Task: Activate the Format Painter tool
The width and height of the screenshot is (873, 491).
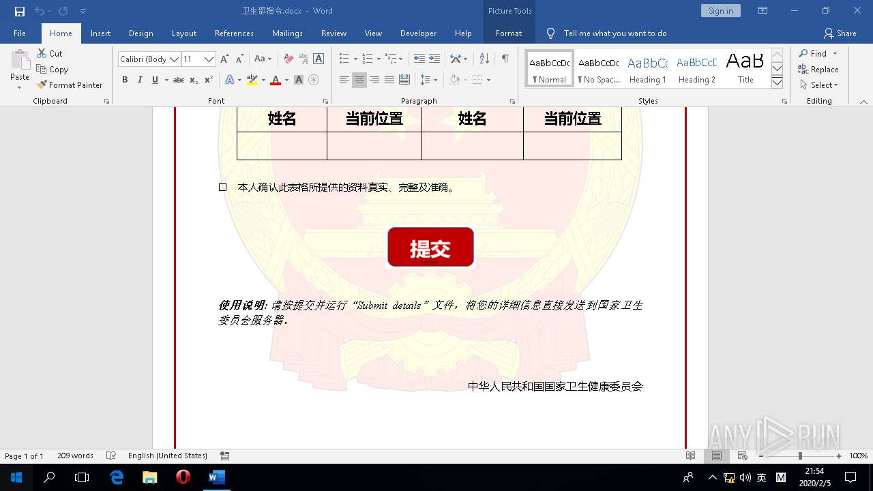Action: 70,85
